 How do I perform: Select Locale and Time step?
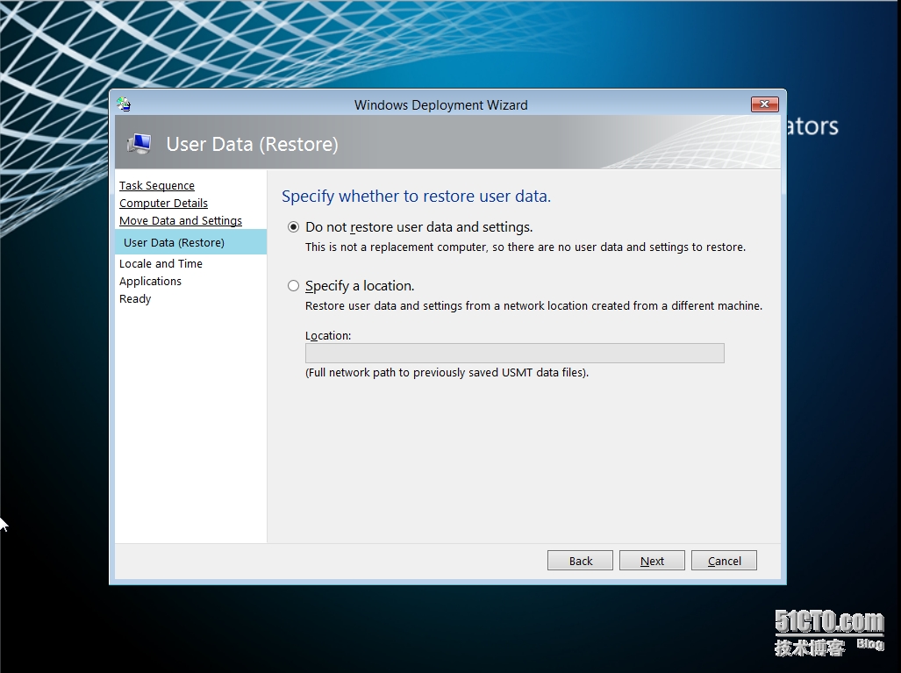click(x=161, y=264)
